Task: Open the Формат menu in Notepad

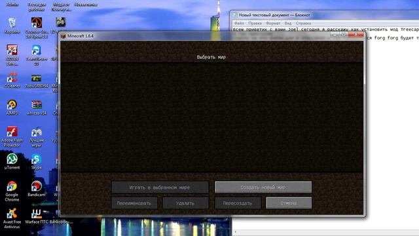Action: click(273, 24)
